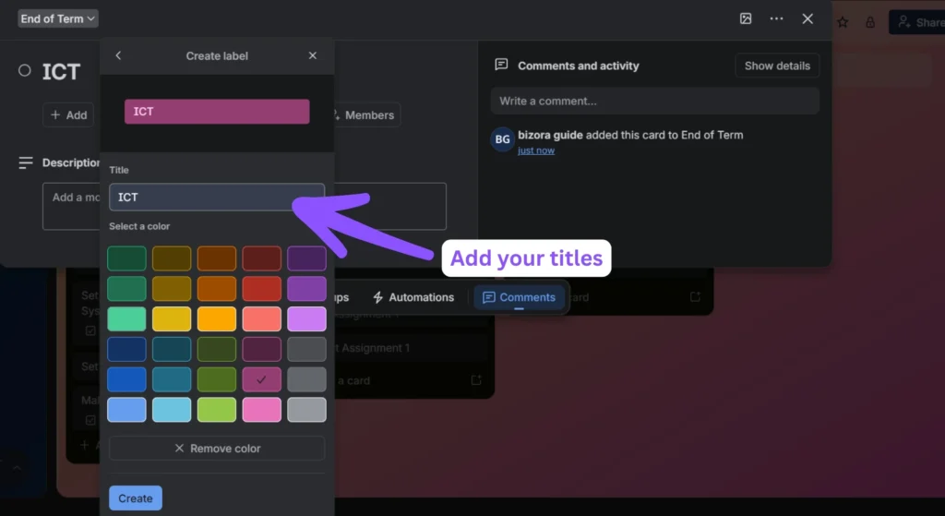This screenshot has height=516, width=945.
Task: Click the Write a comment field
Action: pos(654,101)
